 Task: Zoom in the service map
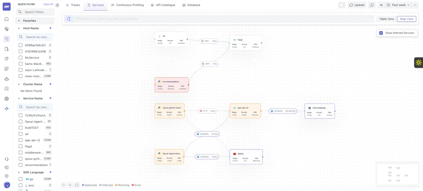click(70, 185)
